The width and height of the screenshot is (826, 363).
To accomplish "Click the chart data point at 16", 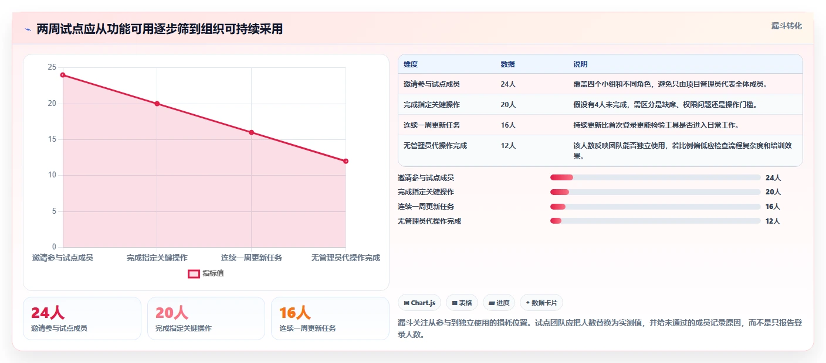I will coord(251,132).
